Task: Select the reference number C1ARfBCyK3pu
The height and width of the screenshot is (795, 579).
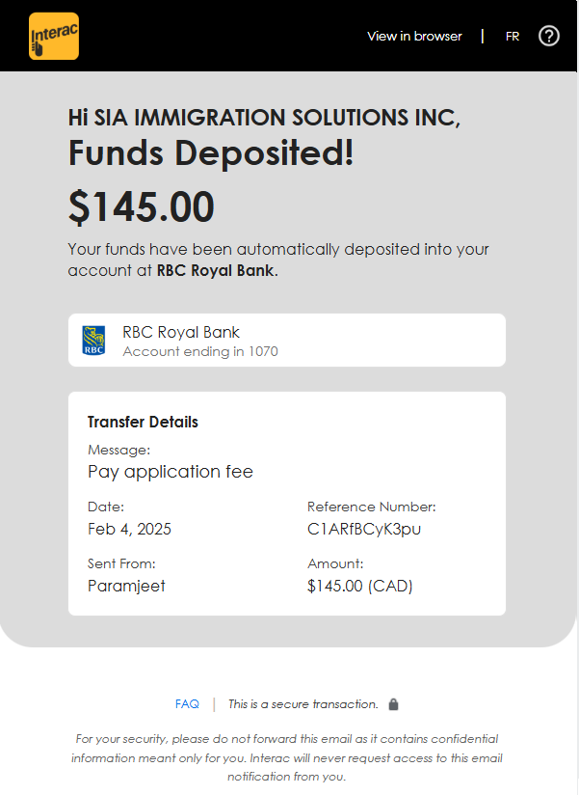Action: tap(364, 529)
